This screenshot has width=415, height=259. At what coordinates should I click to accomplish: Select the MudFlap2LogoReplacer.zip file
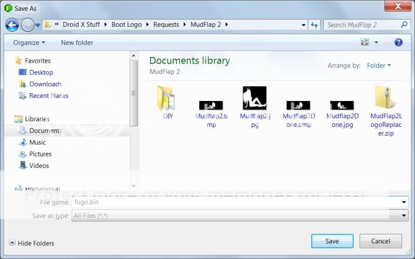pyautogui.click(x=386, y=111)
